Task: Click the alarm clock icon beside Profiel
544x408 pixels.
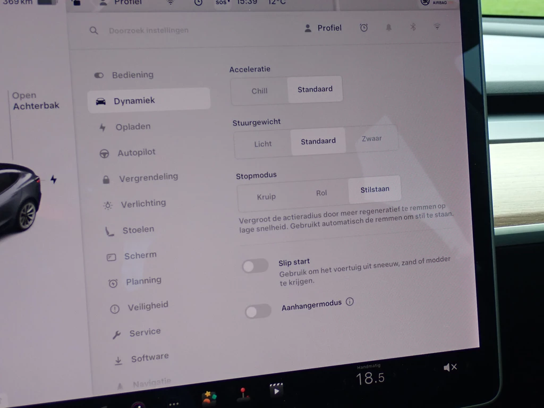Action: coord(364,28)
